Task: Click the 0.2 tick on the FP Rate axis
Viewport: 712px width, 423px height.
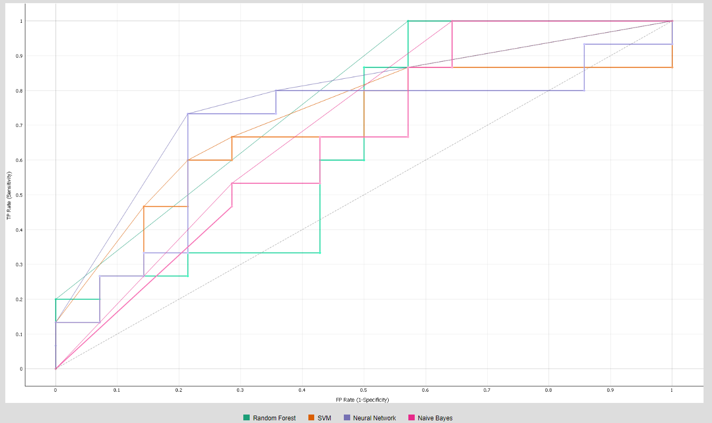Action: pos(179,390)
